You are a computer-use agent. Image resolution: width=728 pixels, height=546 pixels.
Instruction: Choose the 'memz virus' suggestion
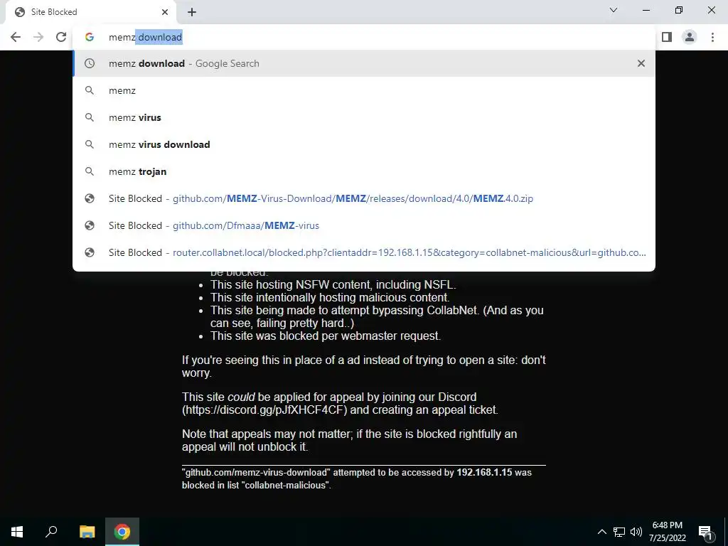(x=364, y=117)
